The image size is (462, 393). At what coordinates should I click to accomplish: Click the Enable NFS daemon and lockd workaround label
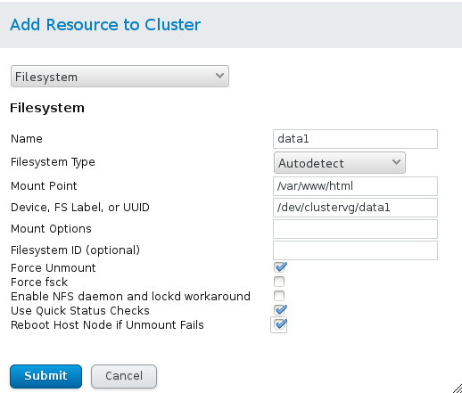tap(130, 297)
